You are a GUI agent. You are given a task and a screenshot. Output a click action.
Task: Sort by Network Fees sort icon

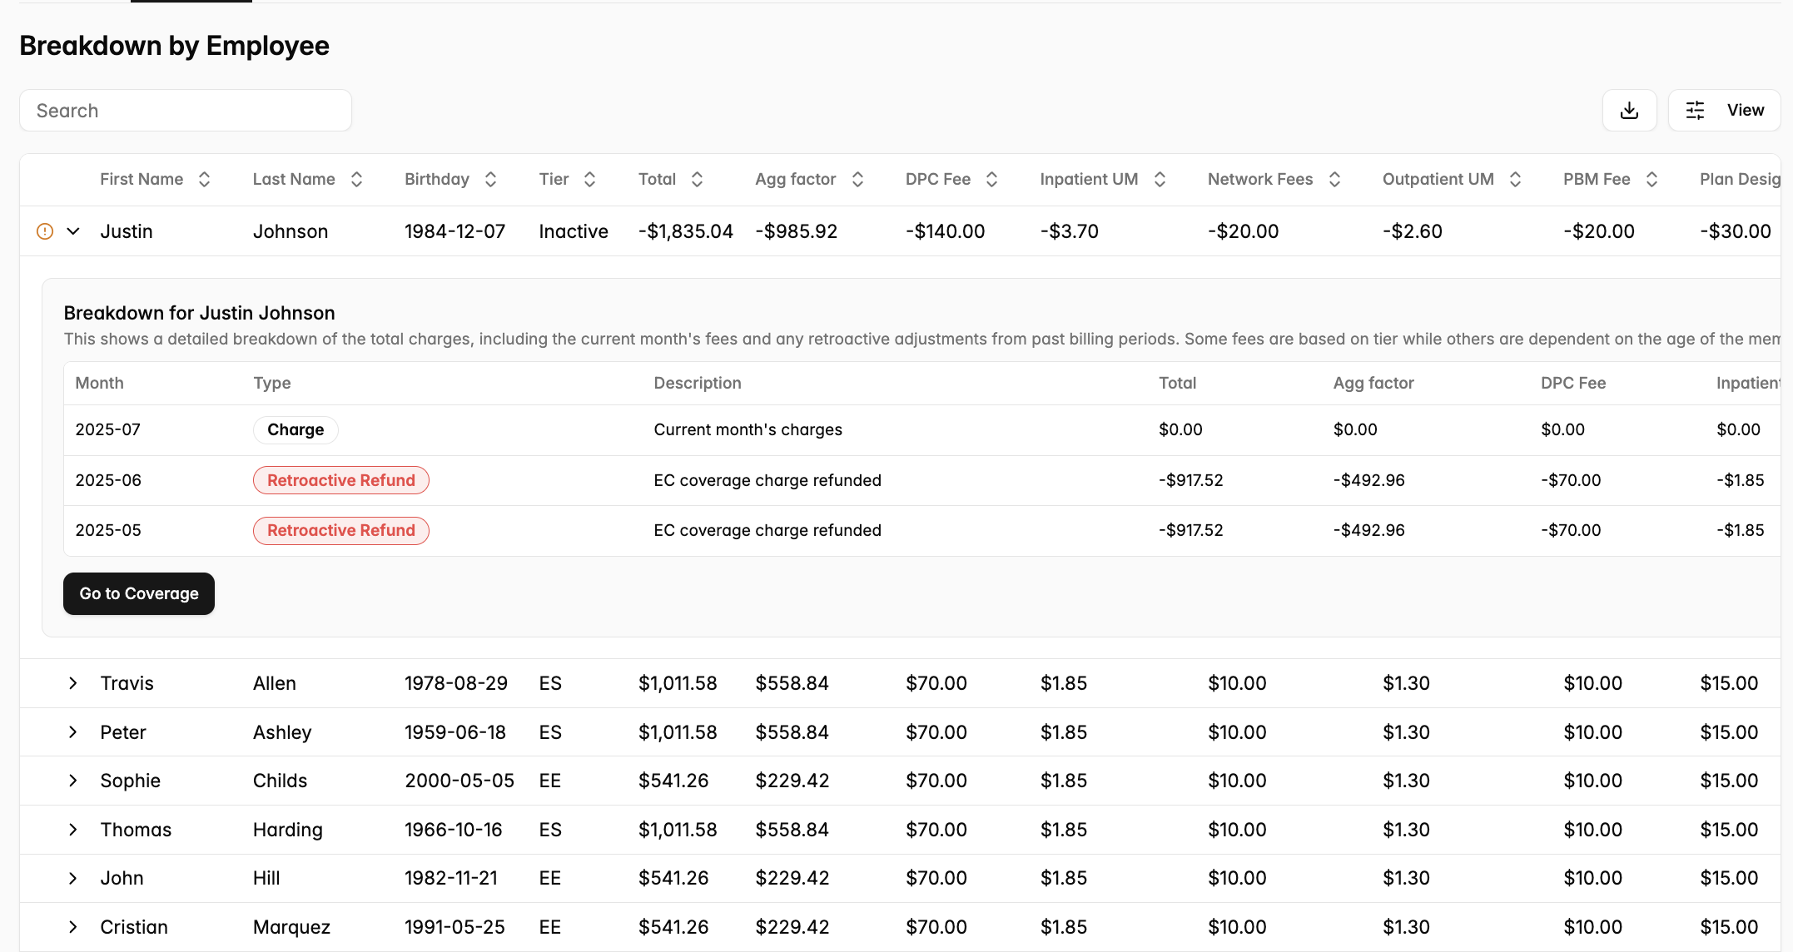click(1334, 180)
